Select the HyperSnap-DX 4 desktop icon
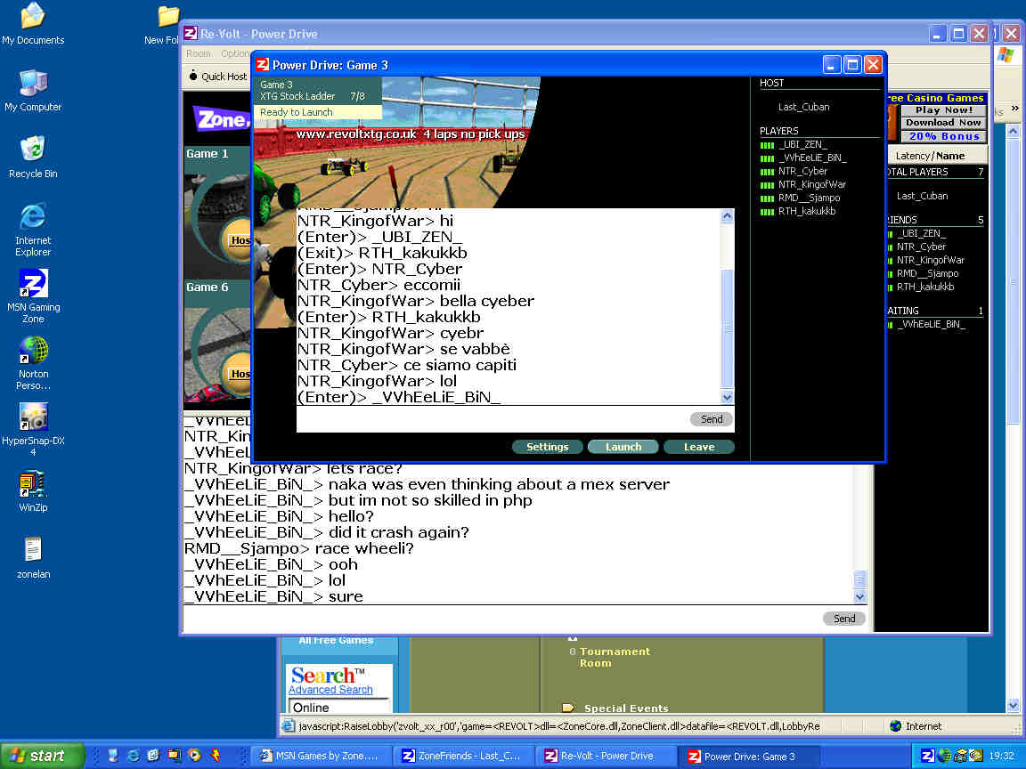1026x769 pixels. coord(33,430)
